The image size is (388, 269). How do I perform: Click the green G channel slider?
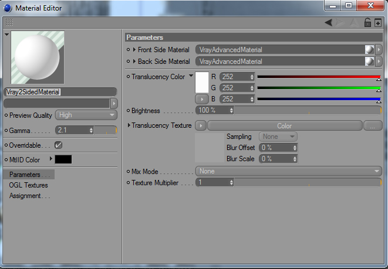[319, 88]
